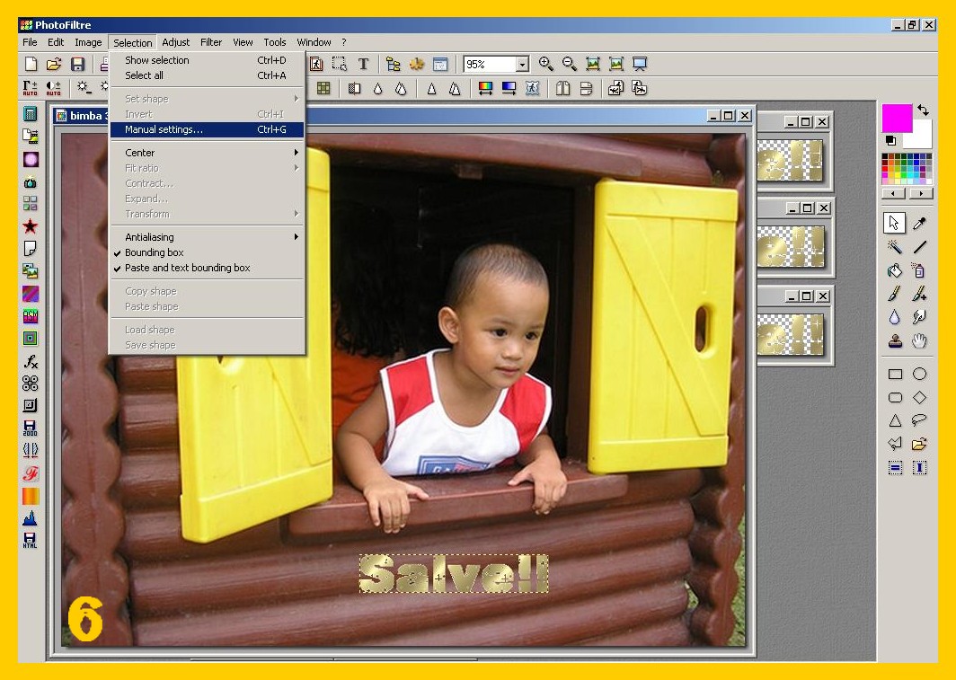
Task: Click the magenta foreground color swatch
Action: coord(896,118)
